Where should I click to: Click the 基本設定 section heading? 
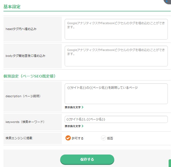(12, 7)
